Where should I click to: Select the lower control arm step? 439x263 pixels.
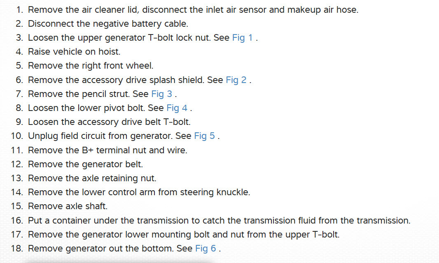139,192
